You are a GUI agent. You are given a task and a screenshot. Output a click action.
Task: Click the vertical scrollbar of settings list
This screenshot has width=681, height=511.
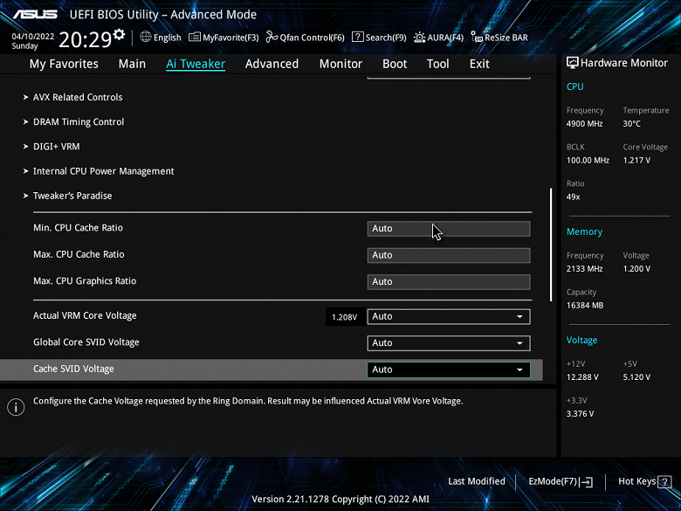click(551, 245)
